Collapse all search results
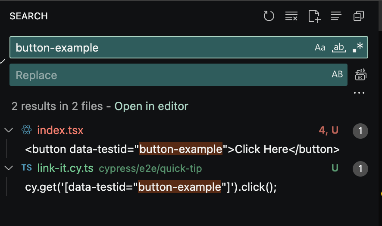382x226 pixels. click(359, 16)
